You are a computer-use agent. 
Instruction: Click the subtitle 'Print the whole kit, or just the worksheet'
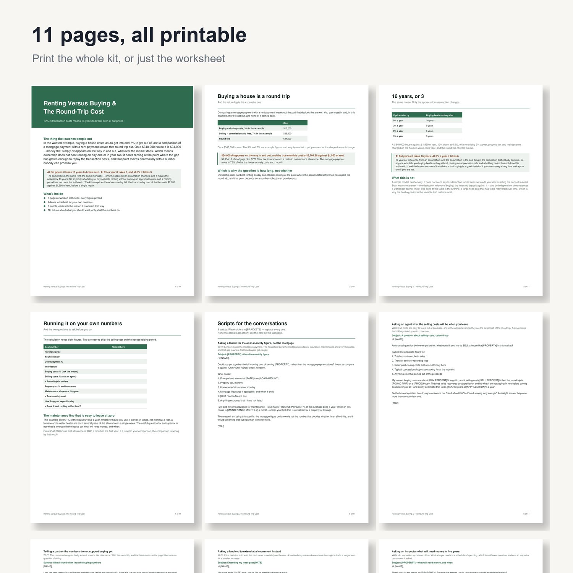[x=128, y=58]
